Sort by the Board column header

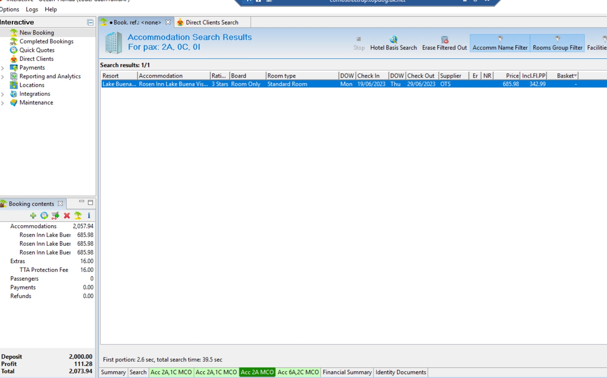click(248, 76)
